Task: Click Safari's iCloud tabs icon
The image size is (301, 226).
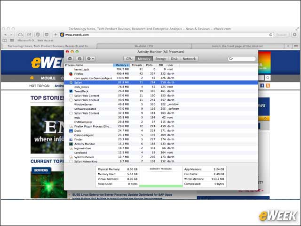Action: pos(20,35)
